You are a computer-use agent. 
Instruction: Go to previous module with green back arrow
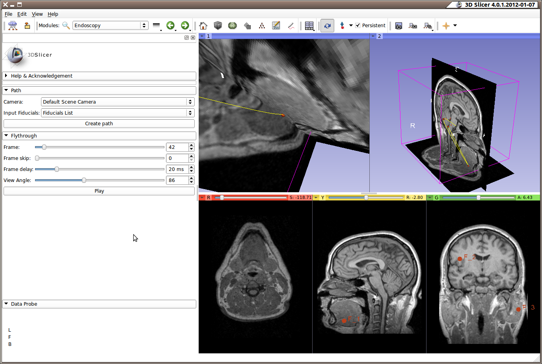[170, 26]
